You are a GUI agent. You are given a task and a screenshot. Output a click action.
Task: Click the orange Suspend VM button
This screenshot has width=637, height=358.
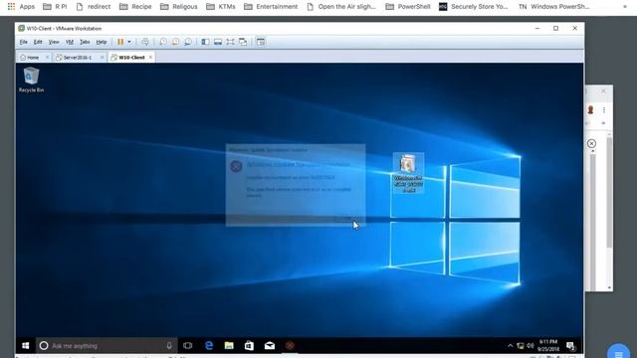coord(120,42)
